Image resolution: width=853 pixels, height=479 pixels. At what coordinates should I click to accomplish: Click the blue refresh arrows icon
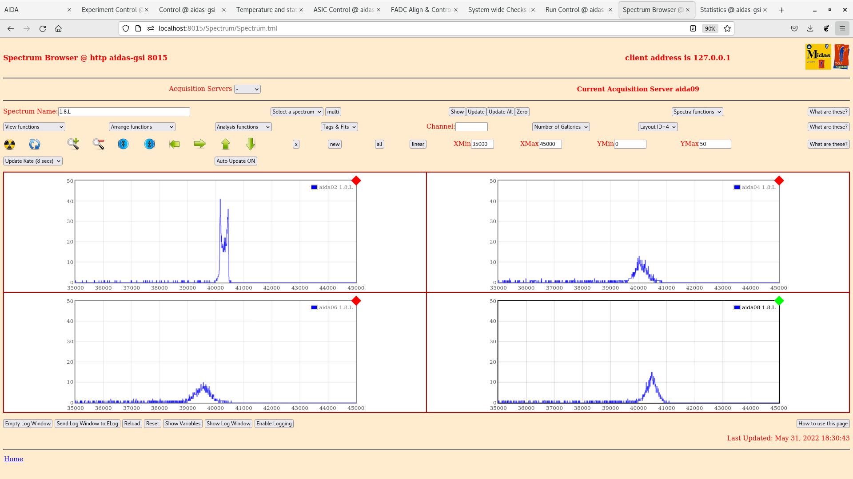(x=35, y=144)
